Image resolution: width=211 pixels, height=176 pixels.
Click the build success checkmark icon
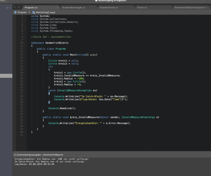pyautogui.click(x=96, y=1)
